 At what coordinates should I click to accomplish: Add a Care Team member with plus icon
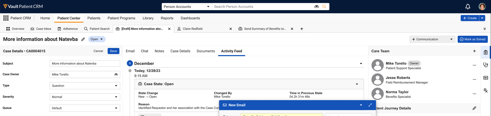[x=474, y=51]
